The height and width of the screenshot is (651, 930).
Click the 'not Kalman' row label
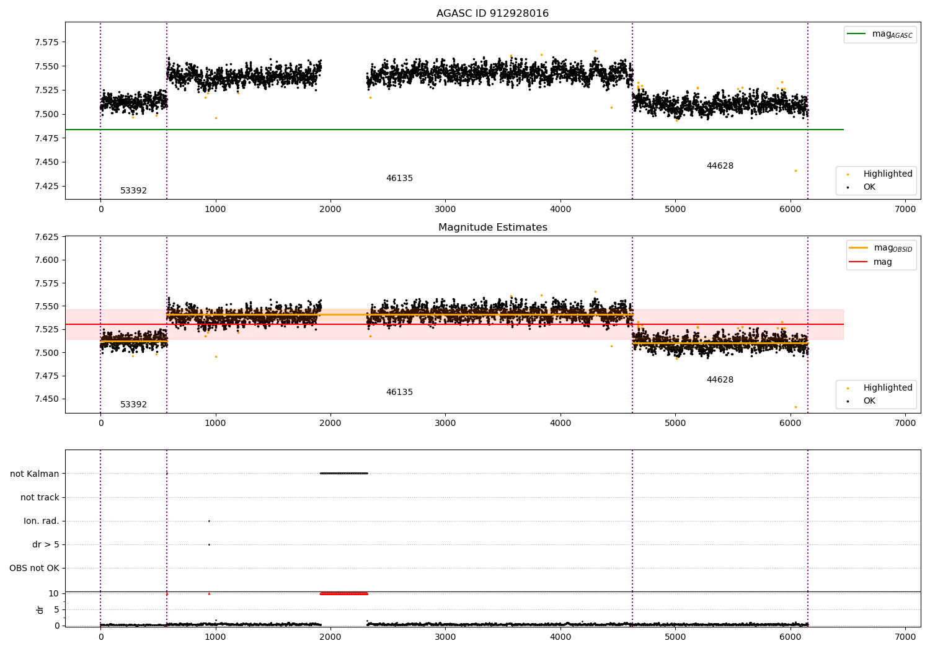pos(35,474)
